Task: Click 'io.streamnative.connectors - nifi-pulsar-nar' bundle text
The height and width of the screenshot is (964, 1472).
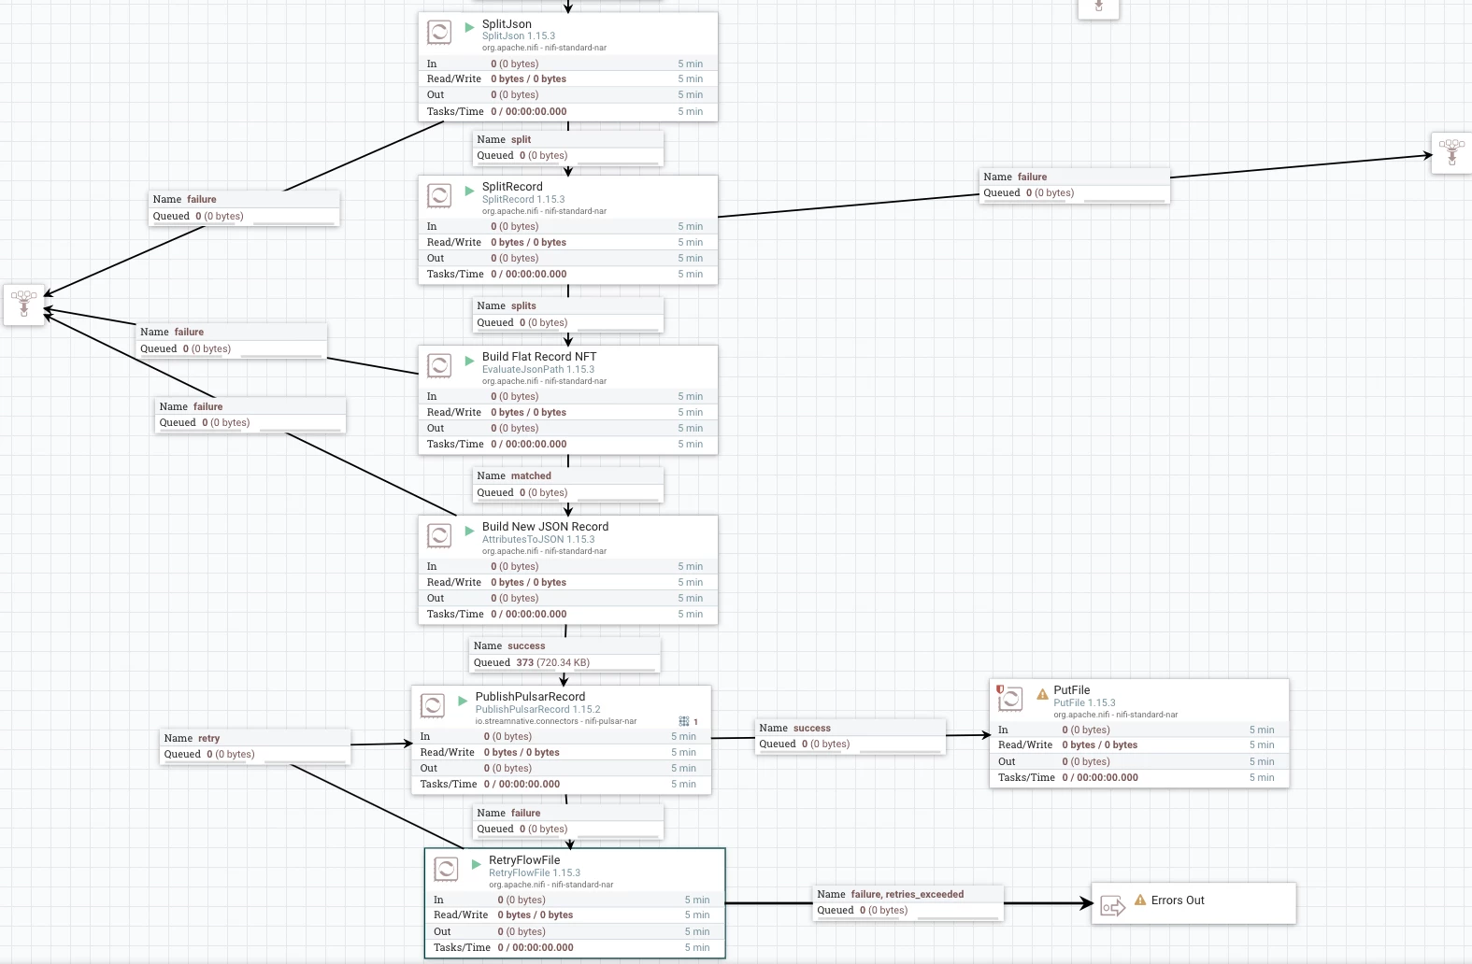Action: click(556, 721)
